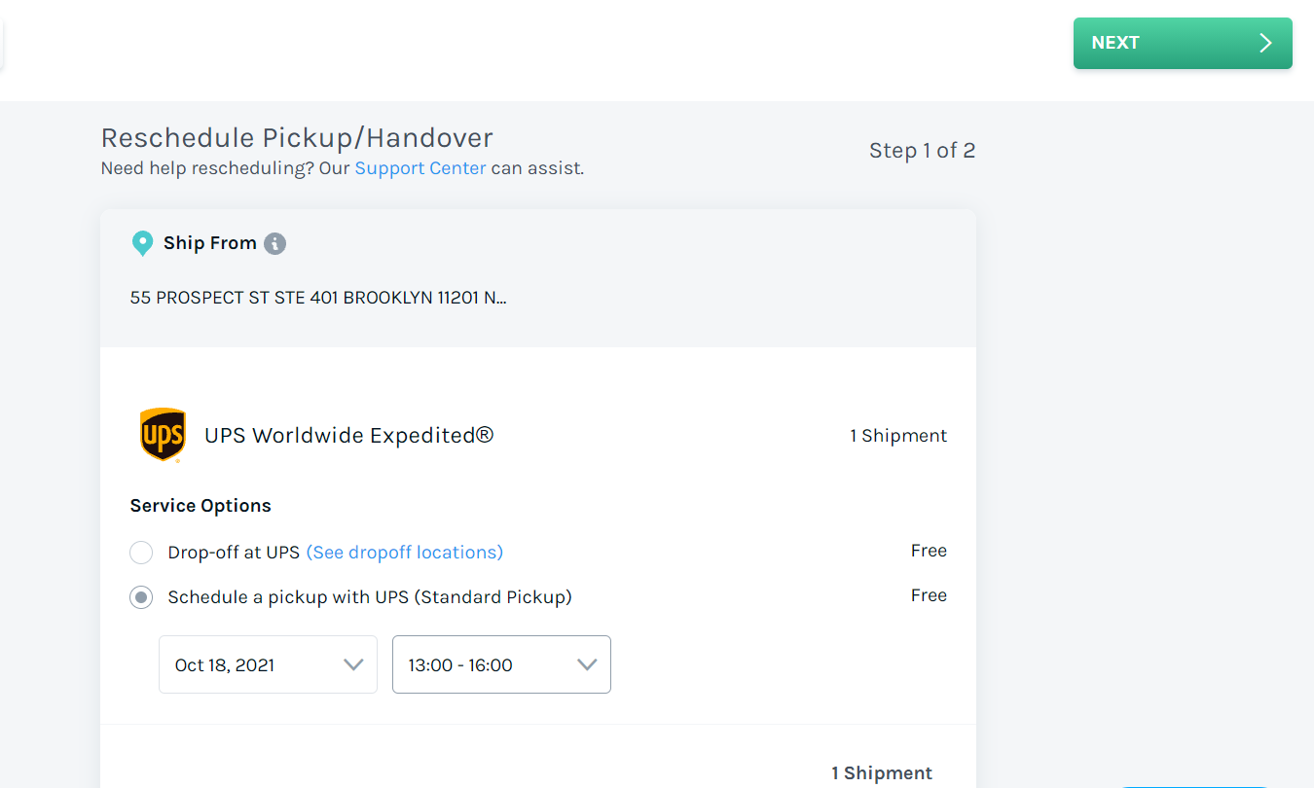Expand the date field chevron
The height and width of the screenshot is (788, 1314).
coord(353,664)
